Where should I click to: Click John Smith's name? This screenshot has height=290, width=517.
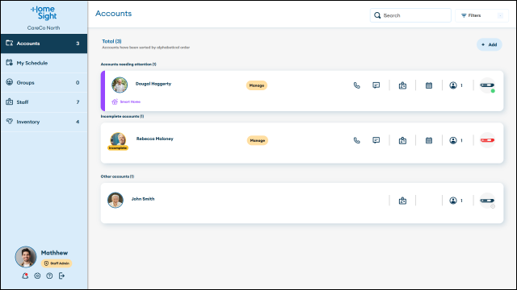click(143, 199)
